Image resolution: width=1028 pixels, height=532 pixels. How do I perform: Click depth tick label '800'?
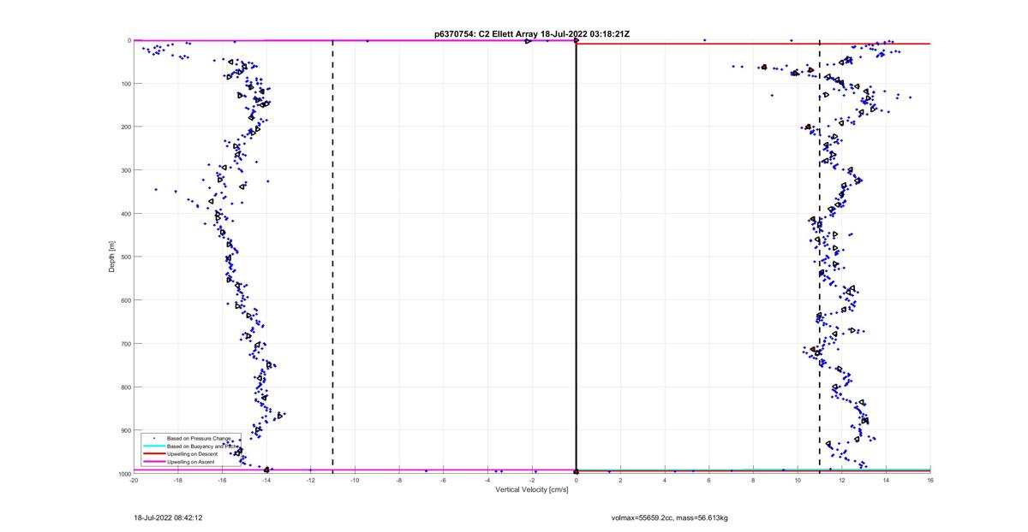[x=126, y=387]
